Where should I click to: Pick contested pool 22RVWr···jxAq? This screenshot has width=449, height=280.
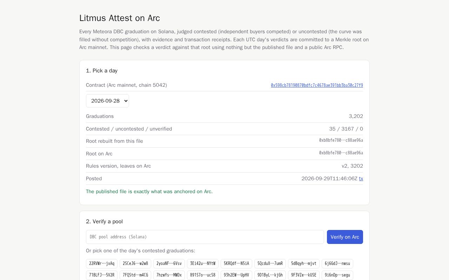(x=102, y=264)
